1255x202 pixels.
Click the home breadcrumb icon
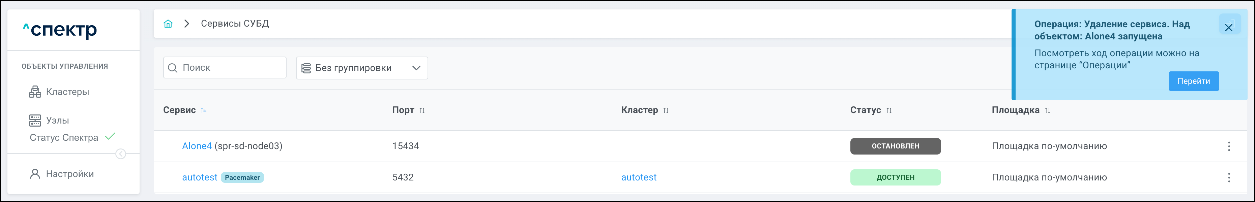(x=168, y=24)
